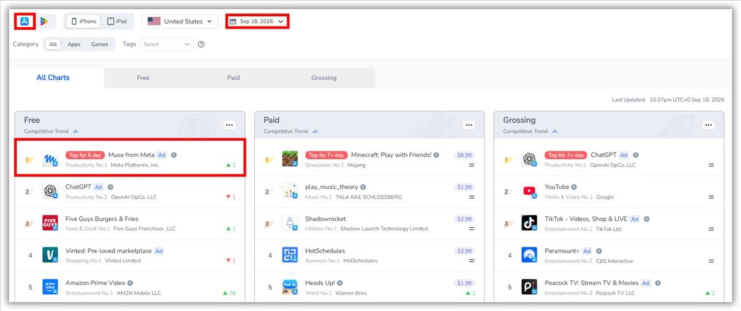
Task: Click HotSchedules $2.99 price tag
Action: click(465, 251)
